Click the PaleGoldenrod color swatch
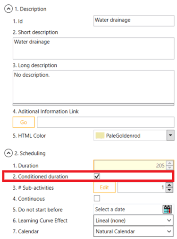 click(100, 135)
